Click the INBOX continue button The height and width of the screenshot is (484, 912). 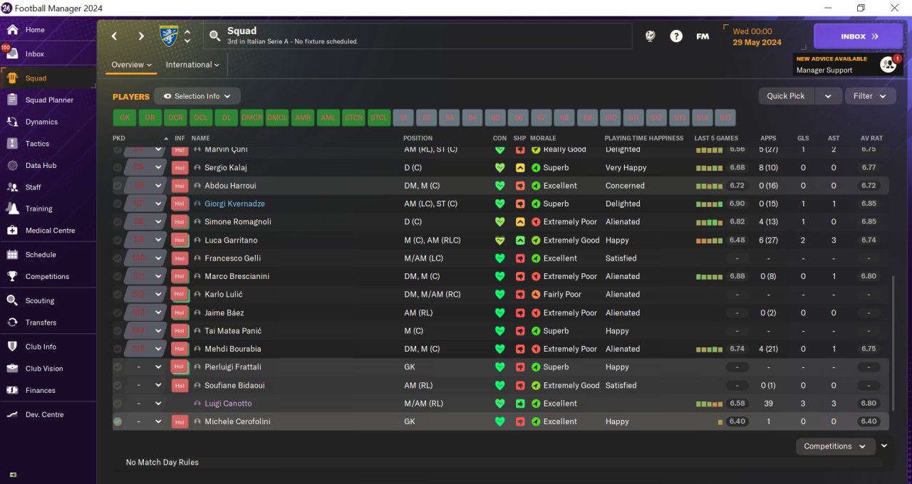[858, 36]
